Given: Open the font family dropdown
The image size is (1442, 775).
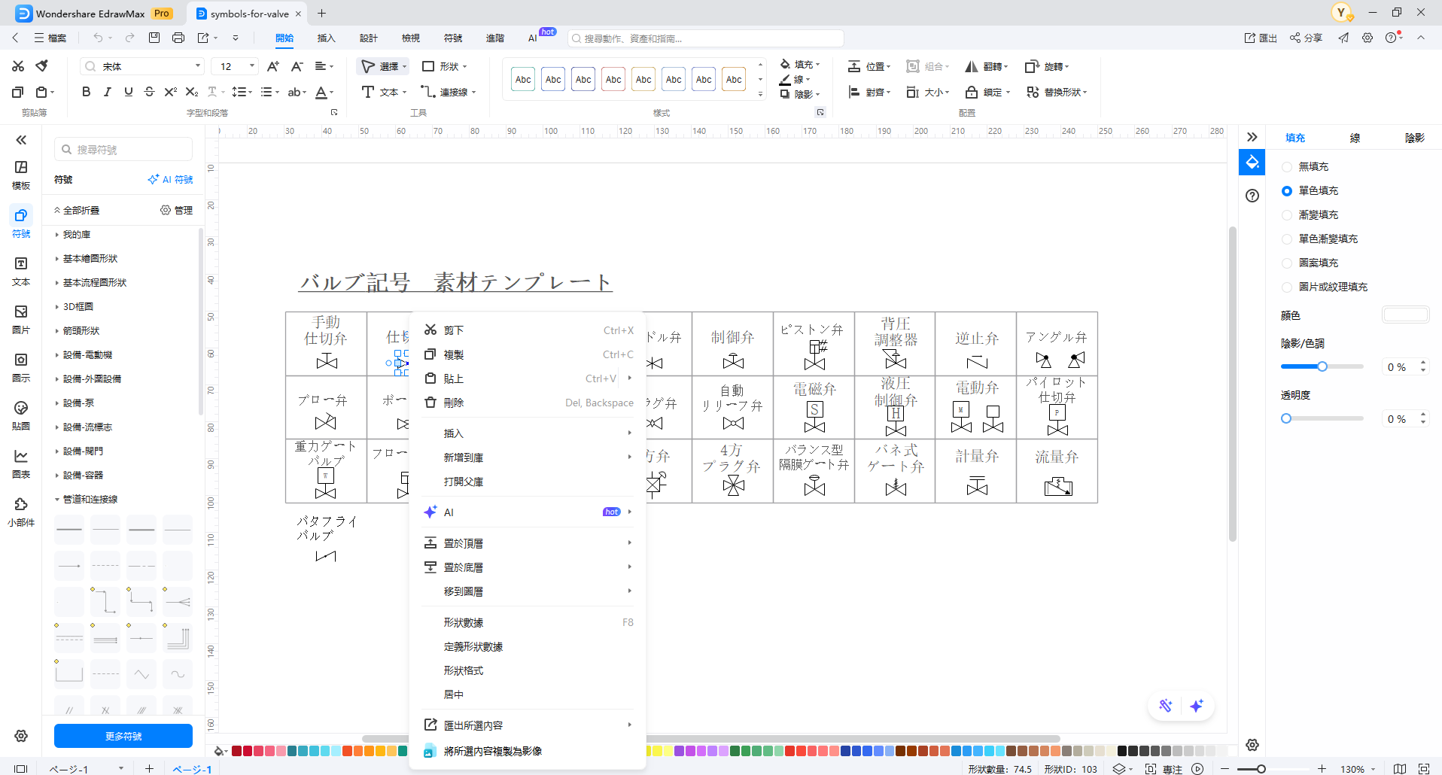Looking at the screenshot, I should [197, 66].
